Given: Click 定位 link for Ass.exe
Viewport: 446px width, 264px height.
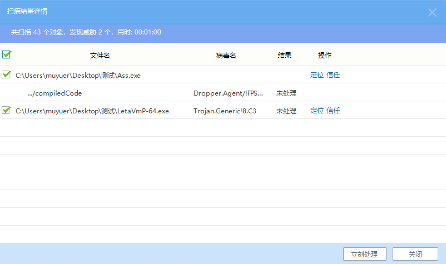Looking at the screenshot, I should (316, 75).
